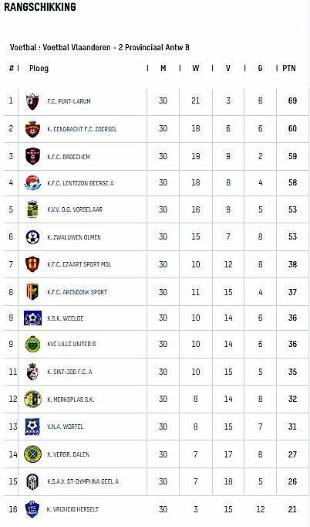Click the K. Eendracht F.C. Zoersel crest
310x527 pixels.
pyautogui.click(x=32, y=129)
